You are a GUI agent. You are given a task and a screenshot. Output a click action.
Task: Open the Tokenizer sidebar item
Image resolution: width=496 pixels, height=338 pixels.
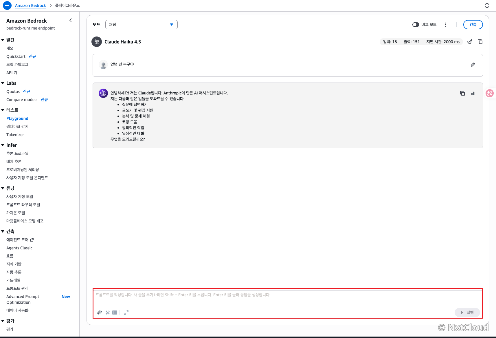pos(15,135)
